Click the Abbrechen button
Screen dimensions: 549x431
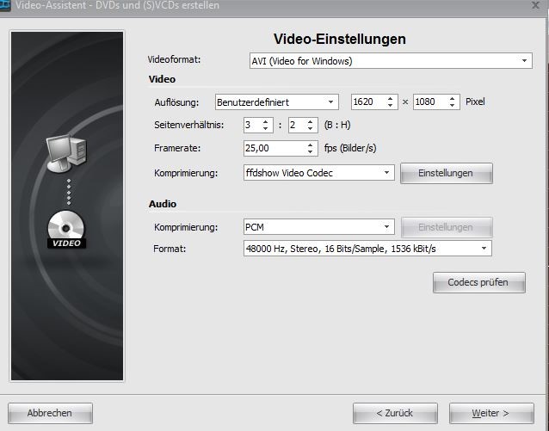click(49, 413)
